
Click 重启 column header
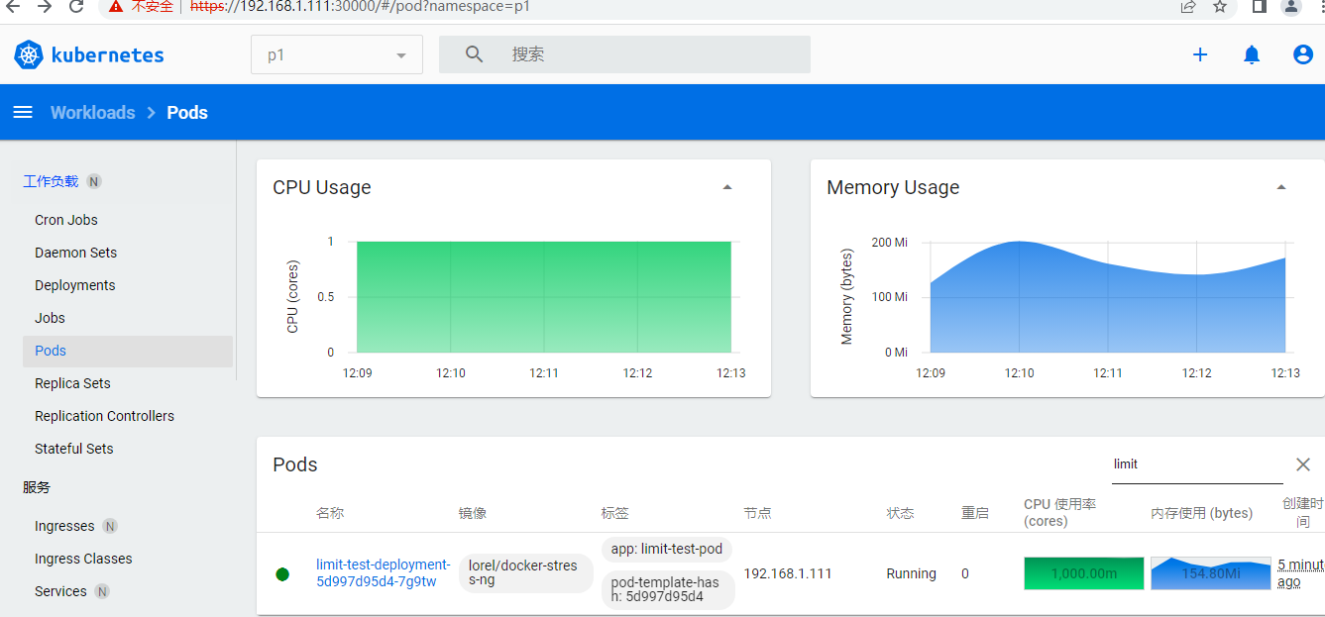[x=975, y=513]
